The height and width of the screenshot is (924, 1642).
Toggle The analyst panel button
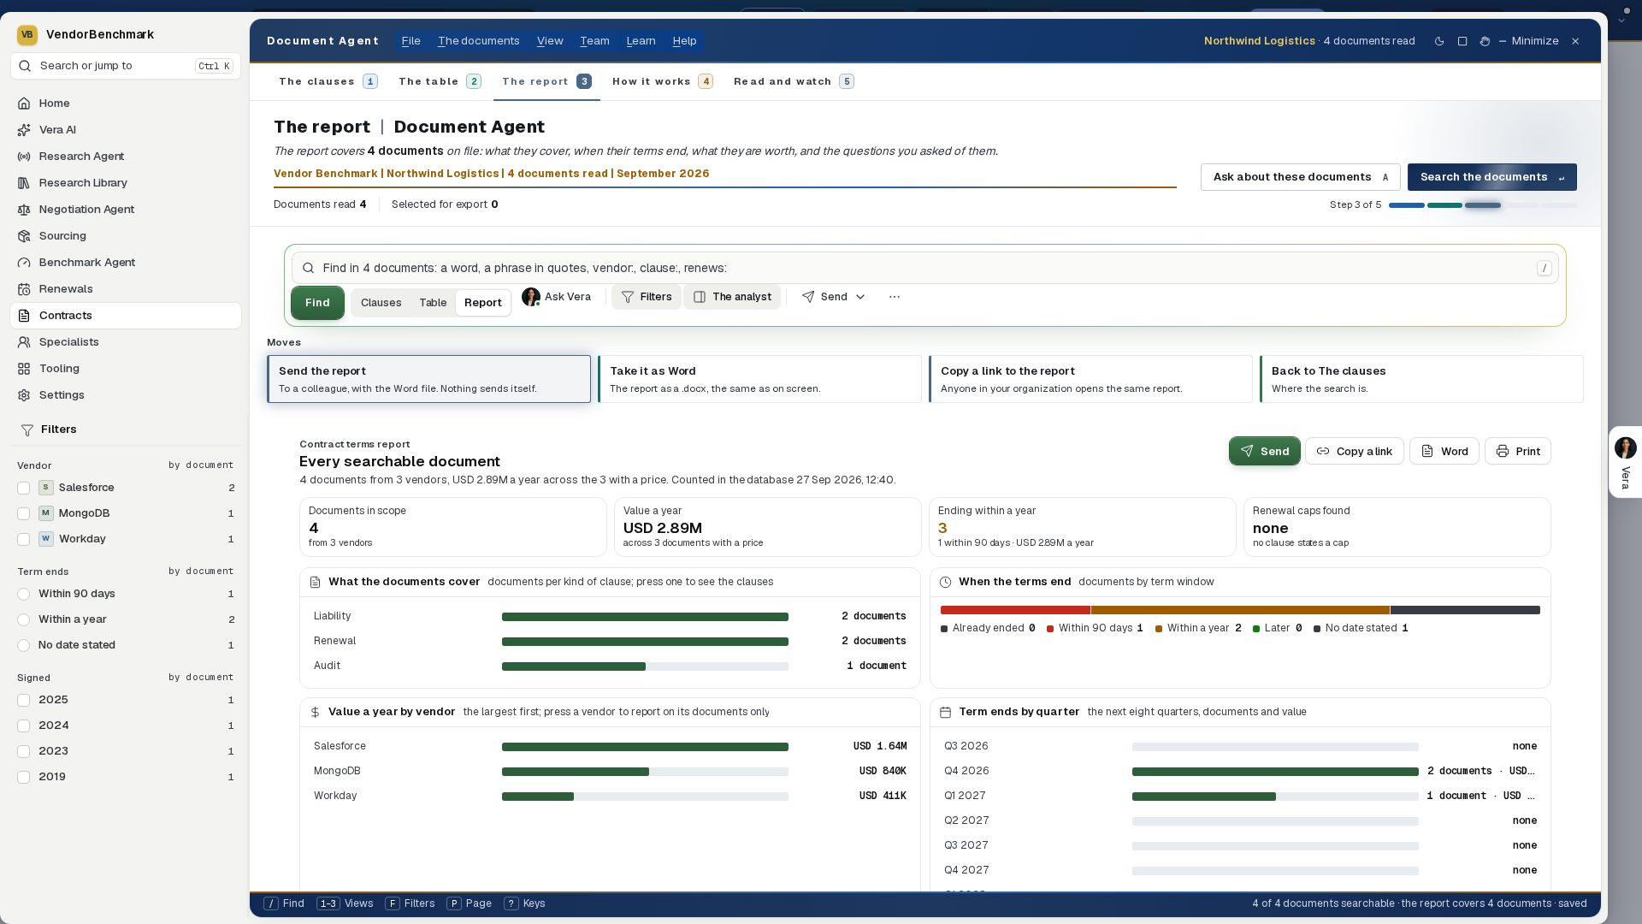732,297
